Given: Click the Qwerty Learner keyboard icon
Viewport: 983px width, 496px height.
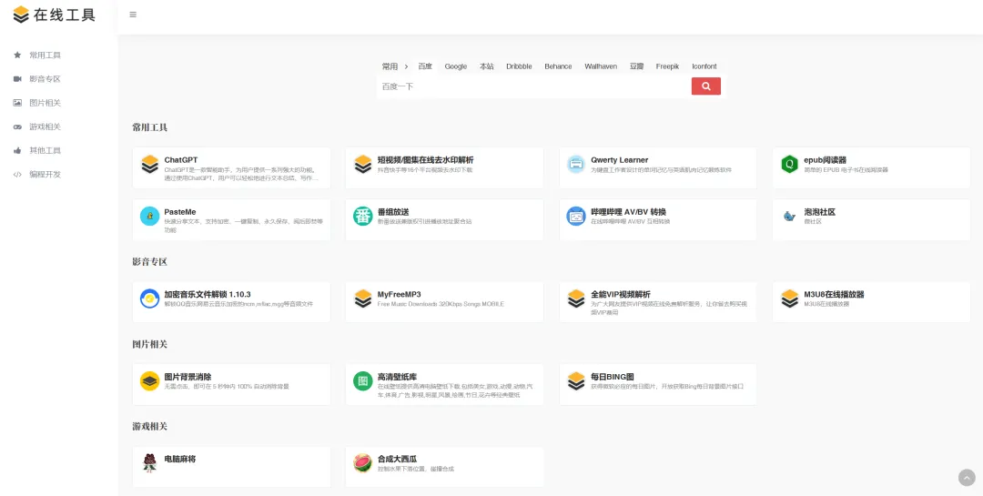Looking at the screenshot, I should [576, 165].
